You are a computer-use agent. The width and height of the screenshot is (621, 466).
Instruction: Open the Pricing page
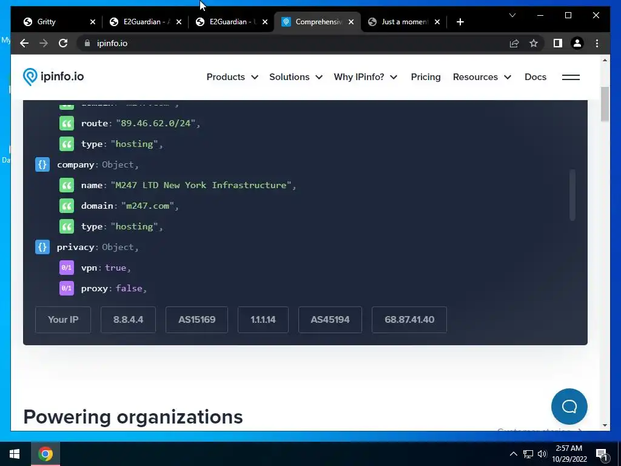pyautogui.click(x=426, y=77)
